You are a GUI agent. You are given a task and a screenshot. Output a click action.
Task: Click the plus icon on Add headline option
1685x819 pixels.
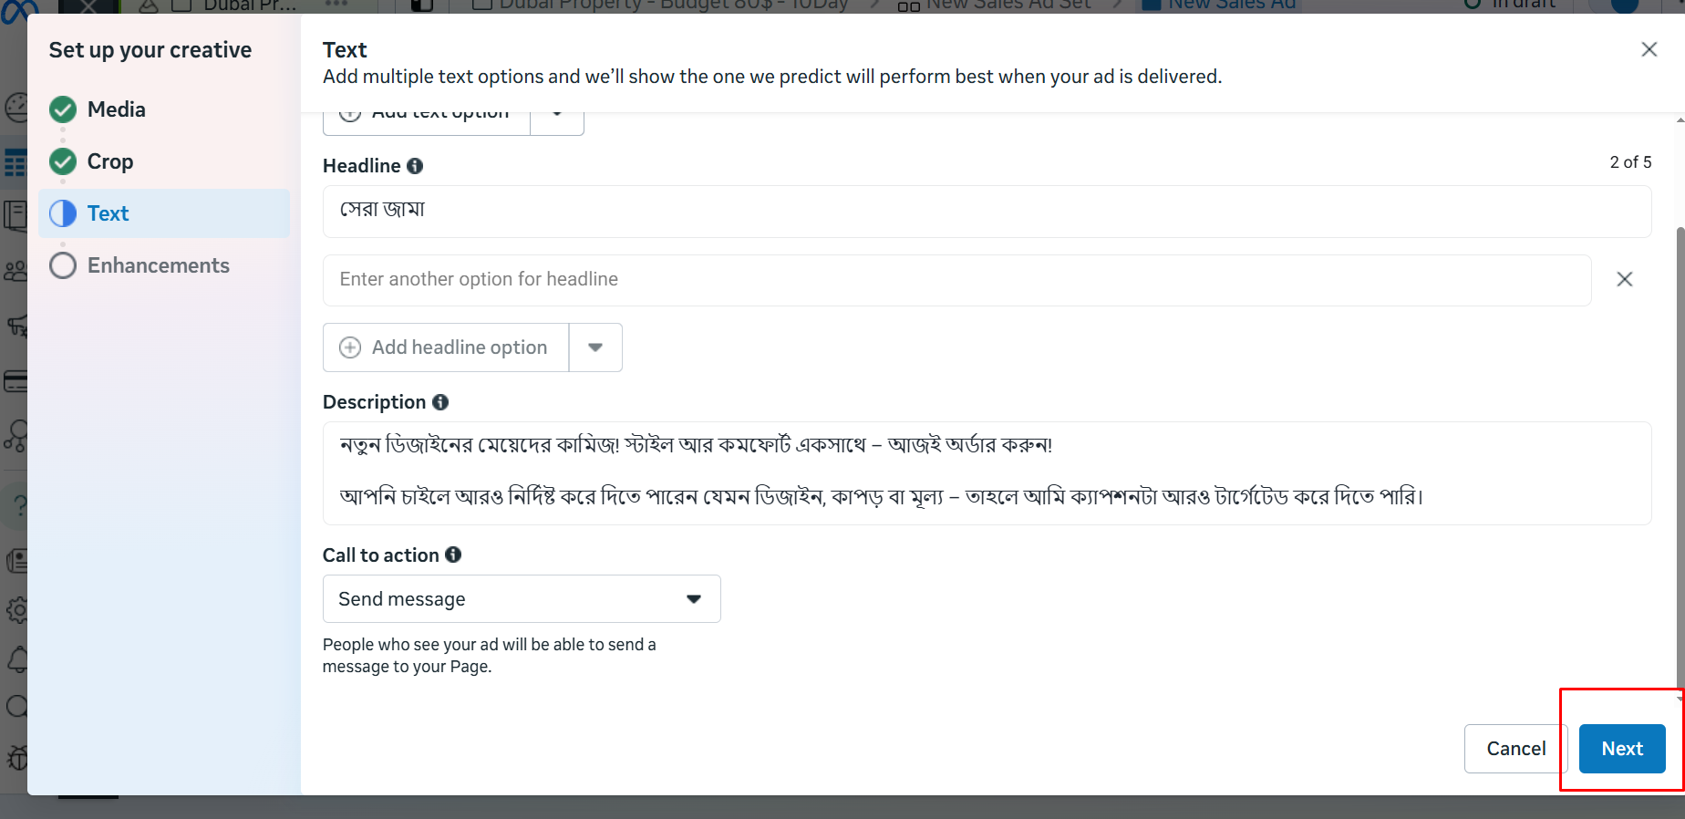click(x=350, y=347)
